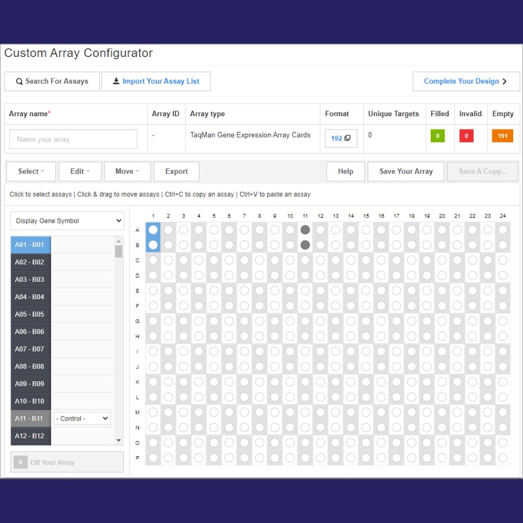This screenshot has width=523, height=523.
Task: Select the highlighted well B1
Action: pos(153,245)
